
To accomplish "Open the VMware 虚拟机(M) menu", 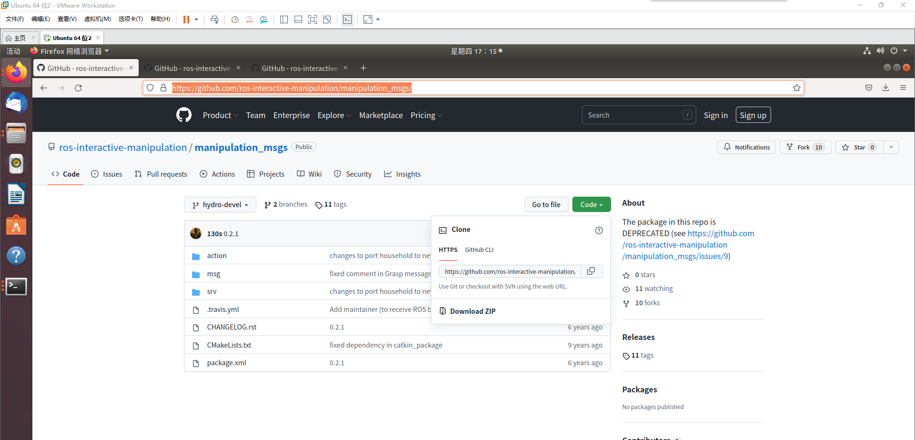I will [x=97, y=19].
